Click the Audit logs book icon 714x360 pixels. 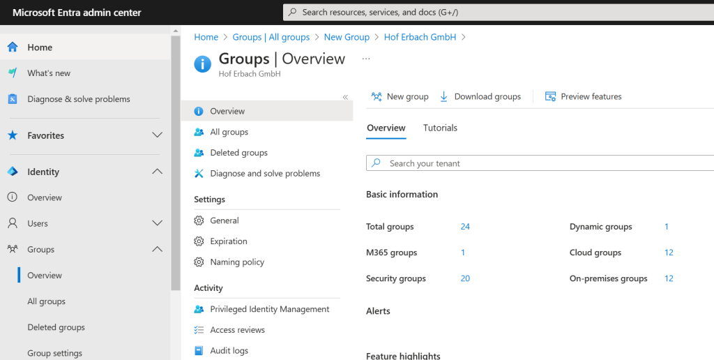tap(199, 350)
